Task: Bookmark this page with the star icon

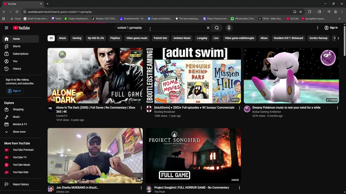Action: coord(301,12)
